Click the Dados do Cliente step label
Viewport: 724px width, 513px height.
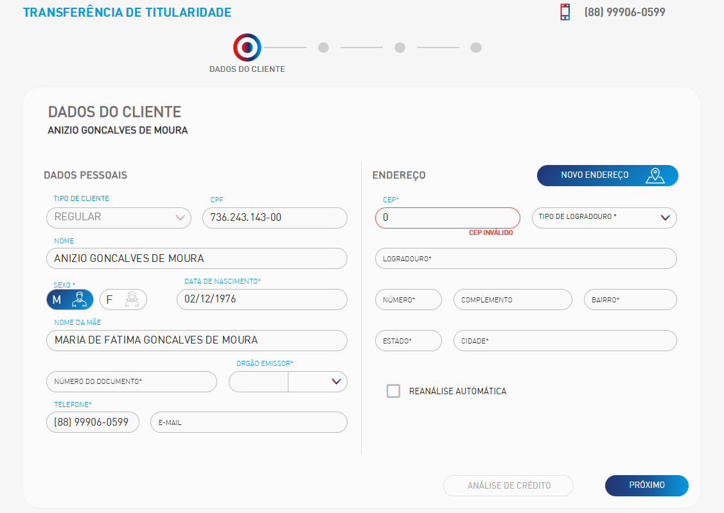[247, 69]
